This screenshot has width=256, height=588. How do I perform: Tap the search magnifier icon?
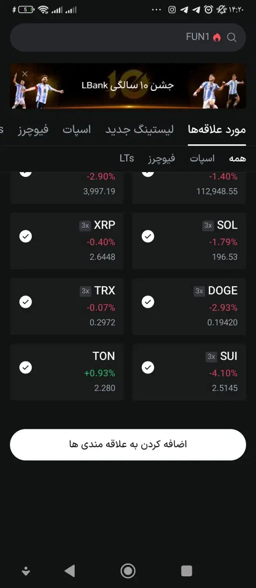point(231,38)
